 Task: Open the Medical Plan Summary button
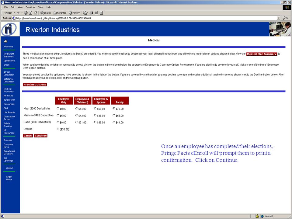click(x=262, y=54)
